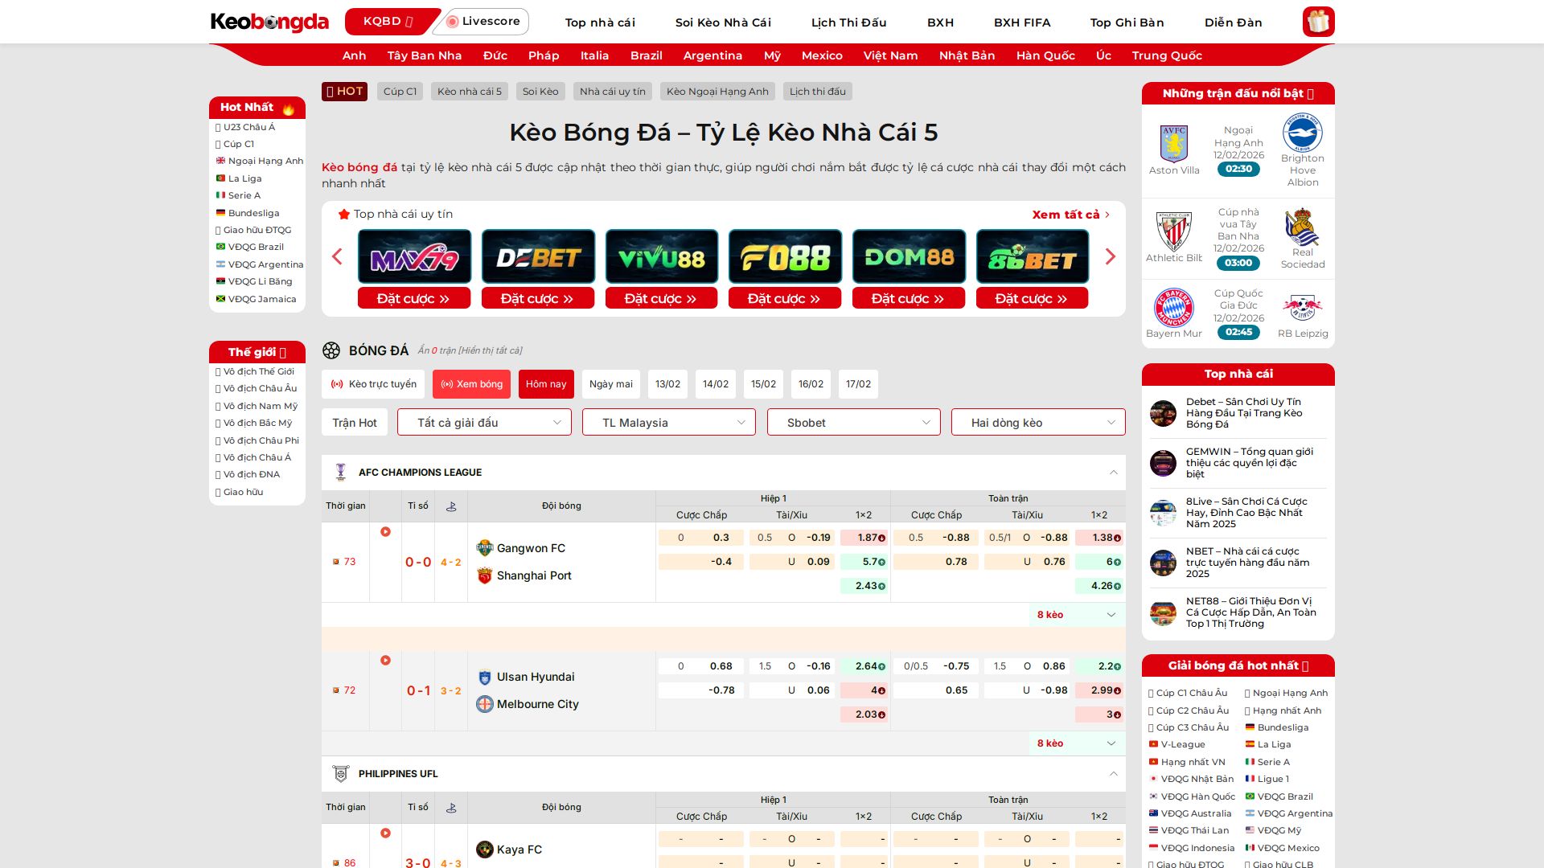The height and width of the screenshot is (868, 1544).
Task: Collapse the AFC Champions League section
Action: (x=1113, y=473)
